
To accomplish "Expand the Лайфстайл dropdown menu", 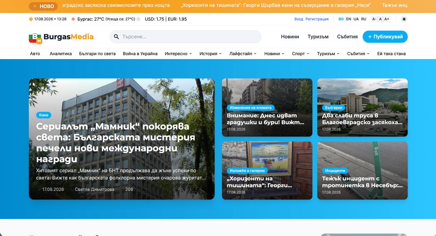I will (243, 54).
